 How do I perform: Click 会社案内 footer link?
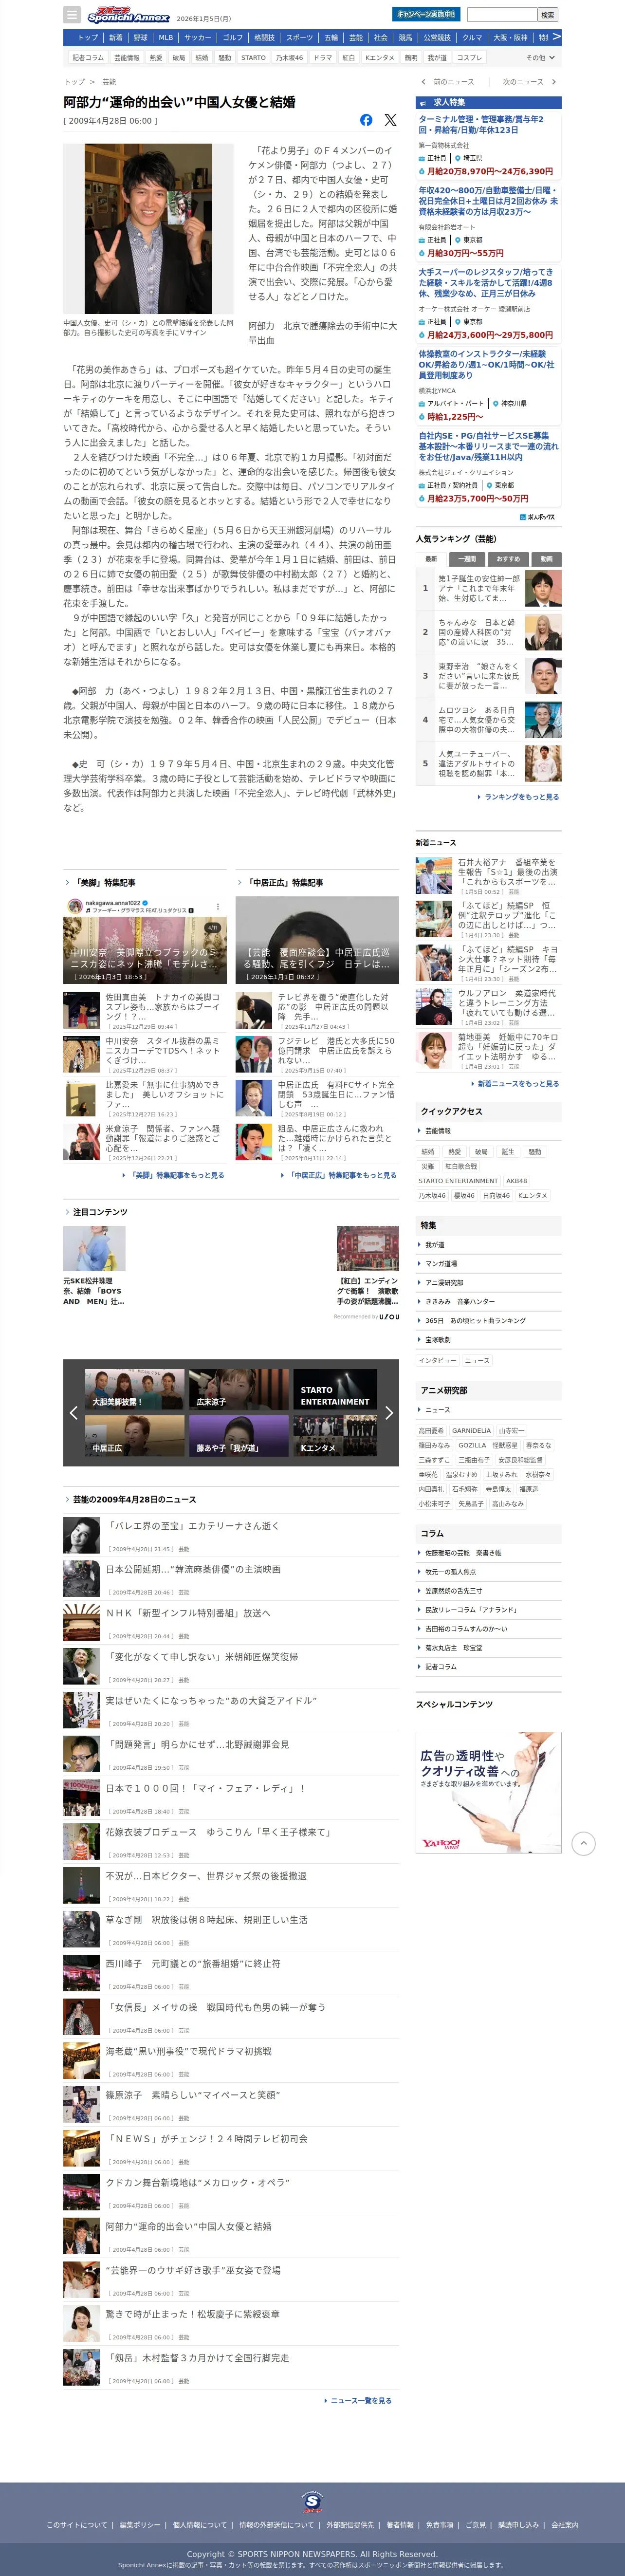pos(565,2525)
